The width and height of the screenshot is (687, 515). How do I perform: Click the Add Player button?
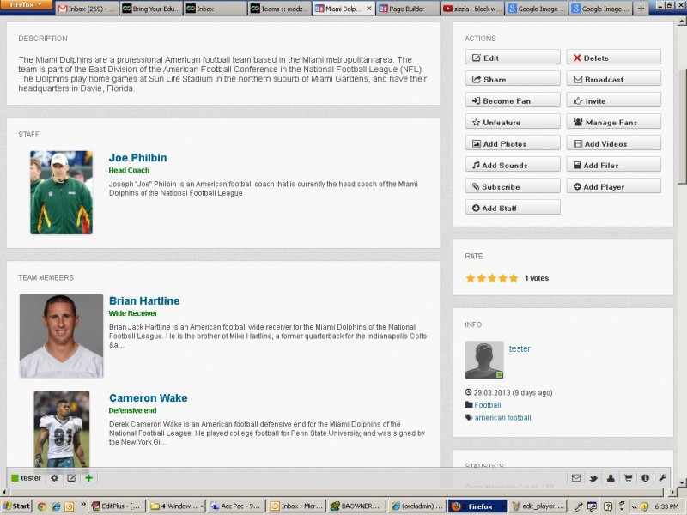click(x=614, y=186)
